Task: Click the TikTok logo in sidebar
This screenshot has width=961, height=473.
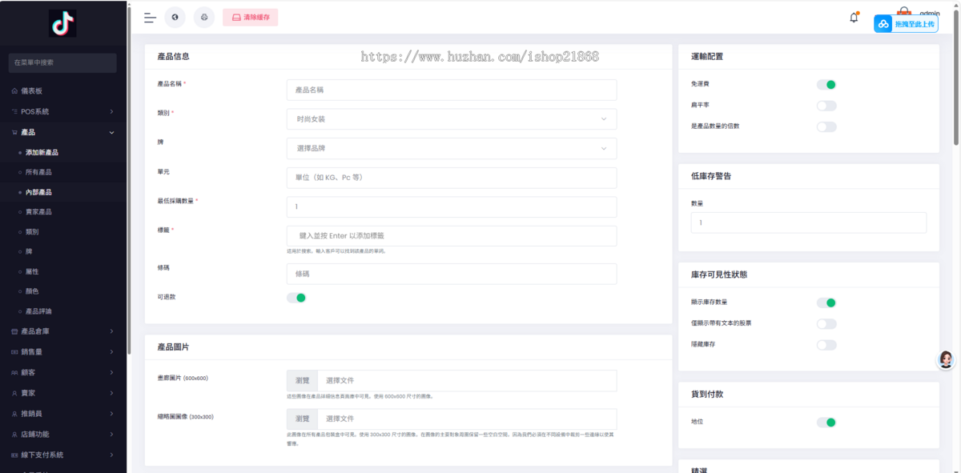Action: click(x=63, y=23)
